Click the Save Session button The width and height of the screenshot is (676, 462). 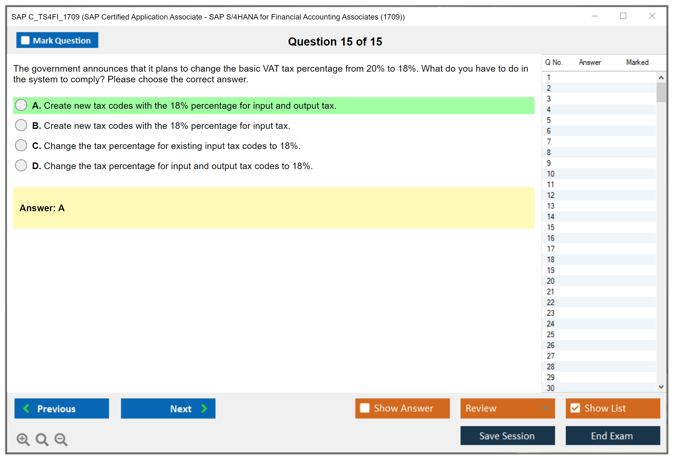coord(507,436)
